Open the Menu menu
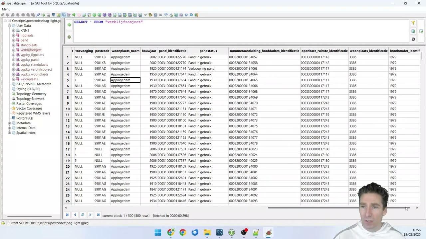Image resolution: width=426 pixels, height=239 pixels. pos(6,9)
